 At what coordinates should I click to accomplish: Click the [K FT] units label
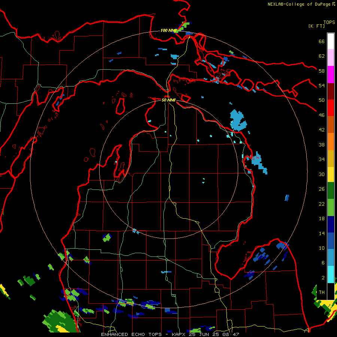pyautogui.click(x=316, y=26)
